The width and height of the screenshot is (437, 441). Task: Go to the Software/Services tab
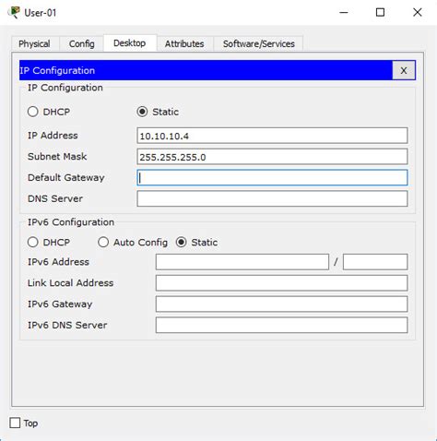click(259, 43)
